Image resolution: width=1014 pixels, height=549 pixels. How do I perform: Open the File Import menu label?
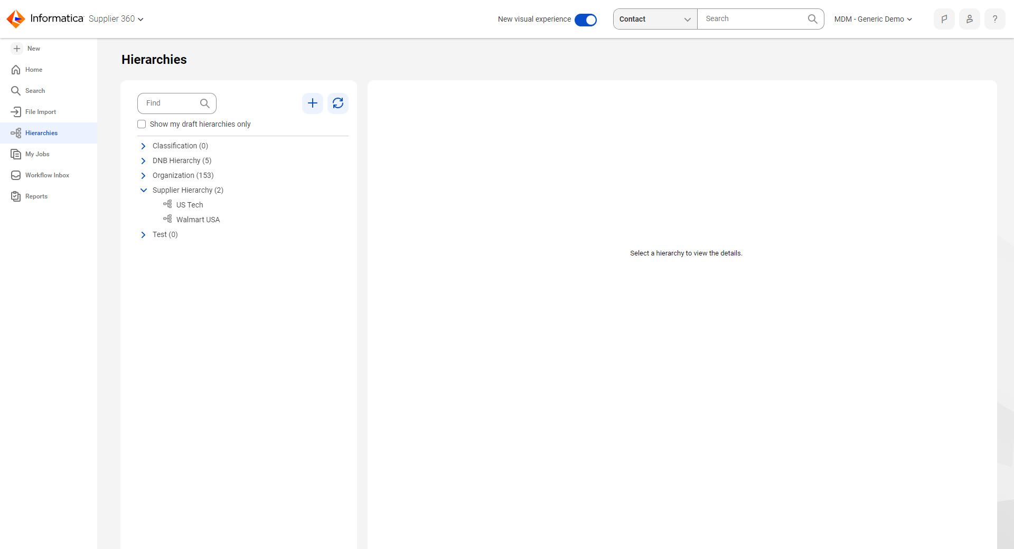click(x=41, y=112)
